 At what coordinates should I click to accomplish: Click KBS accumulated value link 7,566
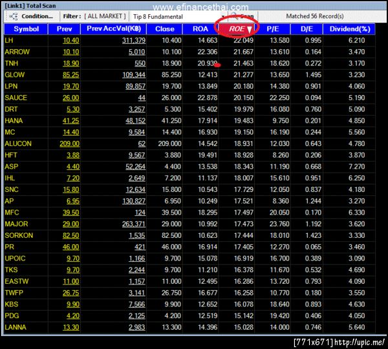click(x=137, y=304)
